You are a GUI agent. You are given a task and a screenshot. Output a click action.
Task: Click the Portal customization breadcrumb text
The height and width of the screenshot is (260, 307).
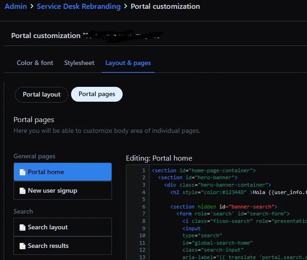click(165, 6)
